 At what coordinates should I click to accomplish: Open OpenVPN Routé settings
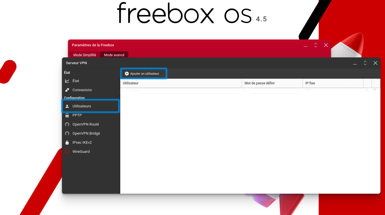tap(91, 124)
